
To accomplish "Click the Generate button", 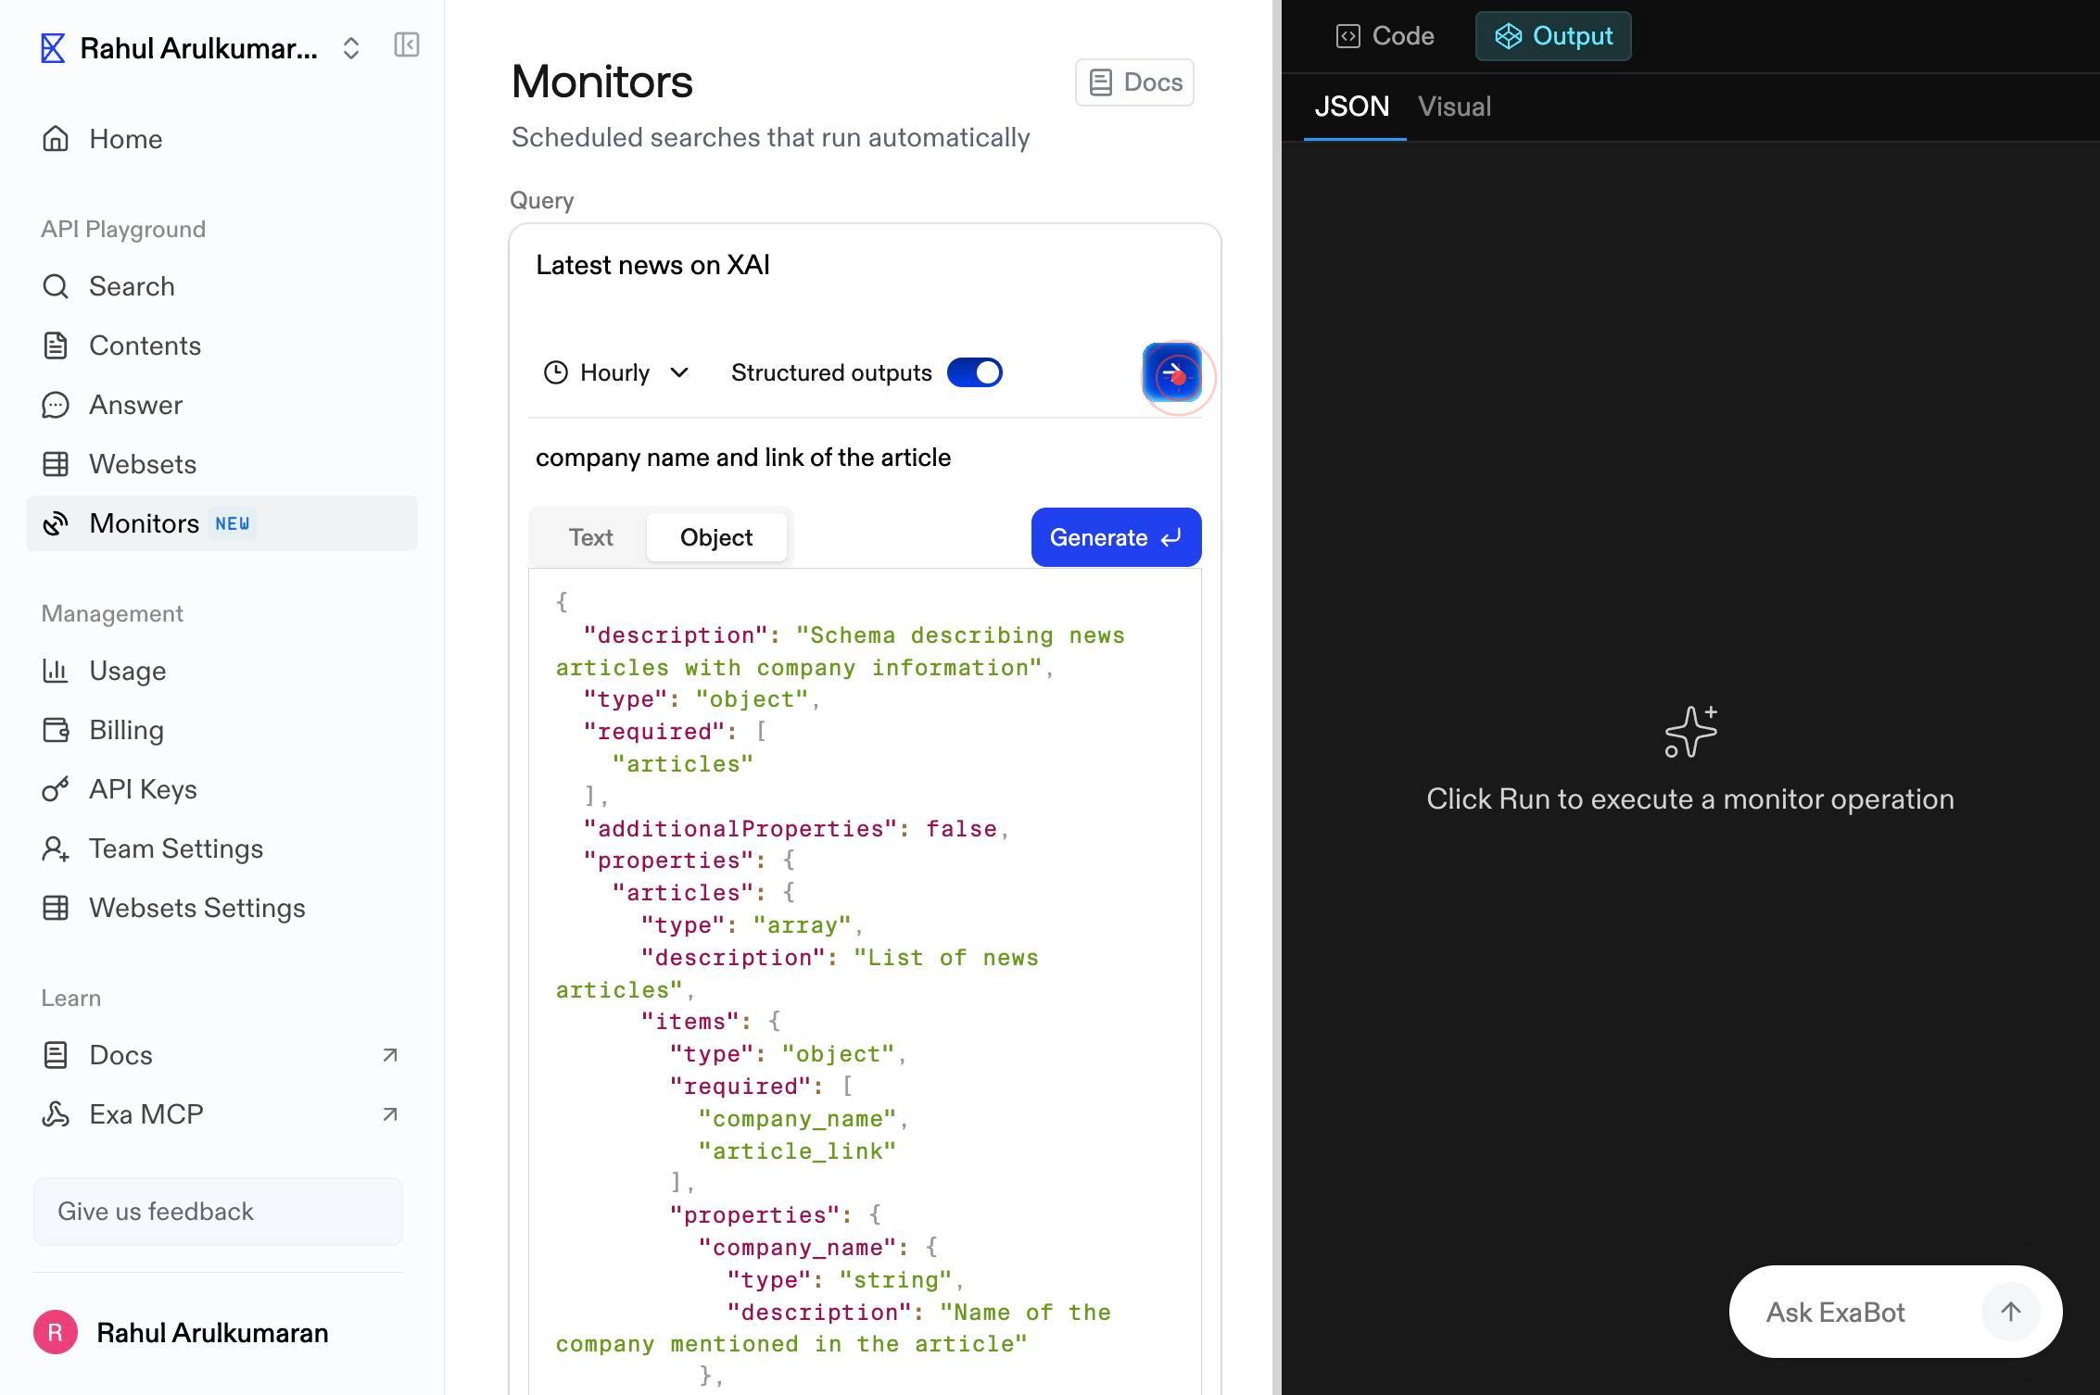I will (x=1116, y=537).
